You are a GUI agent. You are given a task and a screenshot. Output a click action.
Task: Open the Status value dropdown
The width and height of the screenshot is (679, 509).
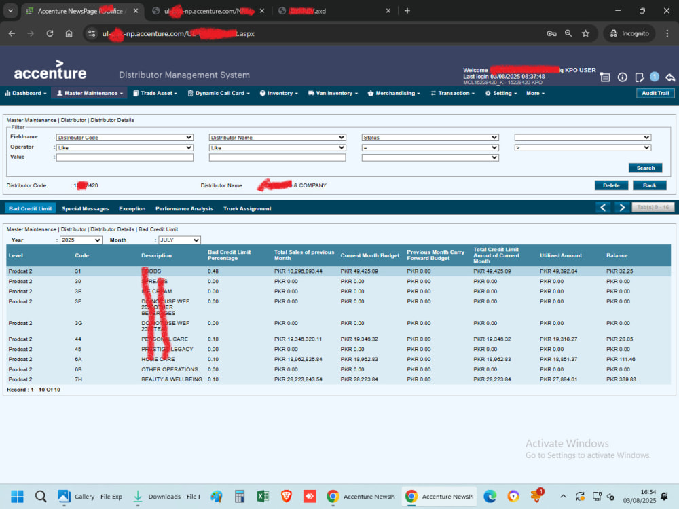point(430,157)
